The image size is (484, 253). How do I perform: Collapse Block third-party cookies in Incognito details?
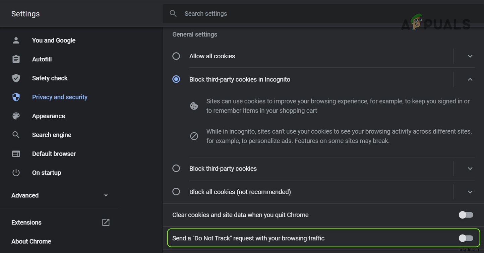(470, 79)
